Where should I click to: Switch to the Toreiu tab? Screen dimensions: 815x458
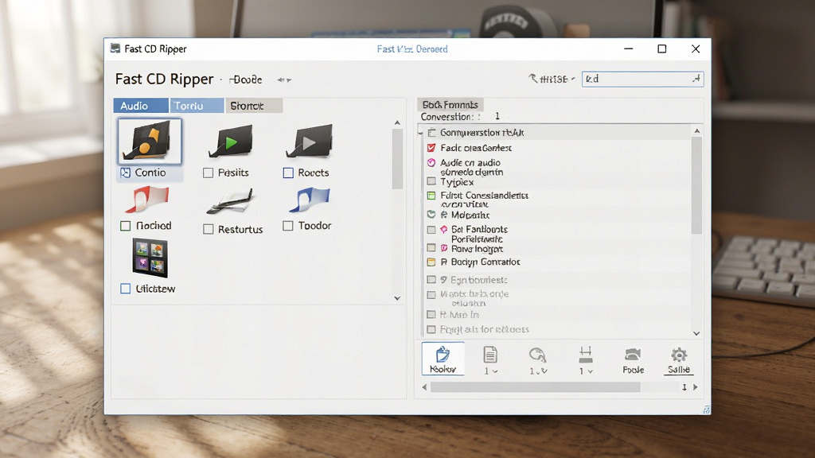coord(197,106)
